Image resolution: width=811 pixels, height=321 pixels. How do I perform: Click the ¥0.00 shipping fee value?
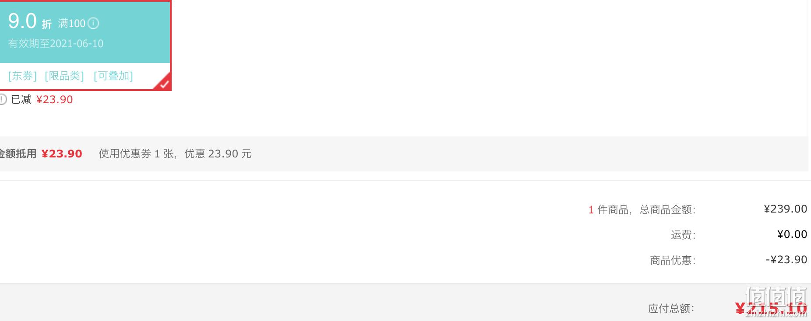[x=792, y=234]
